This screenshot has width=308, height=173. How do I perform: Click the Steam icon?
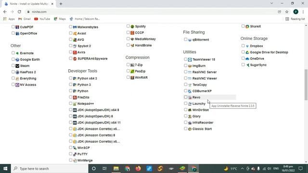(17, 66)
